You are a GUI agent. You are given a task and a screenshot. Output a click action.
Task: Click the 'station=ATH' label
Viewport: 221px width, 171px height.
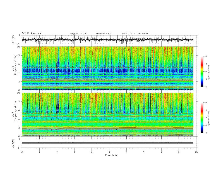click(104, 34)
